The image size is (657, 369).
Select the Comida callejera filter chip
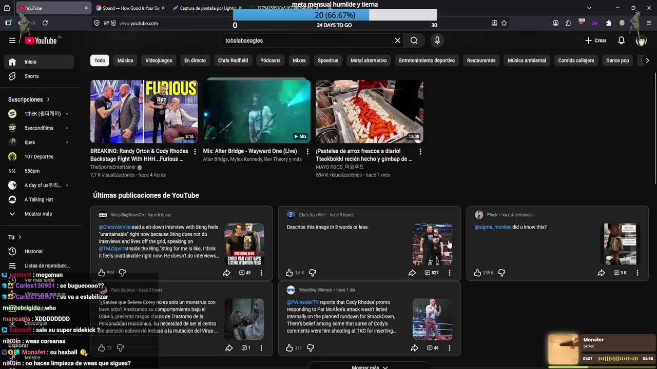pyautogui.click(x=576, y=60)
